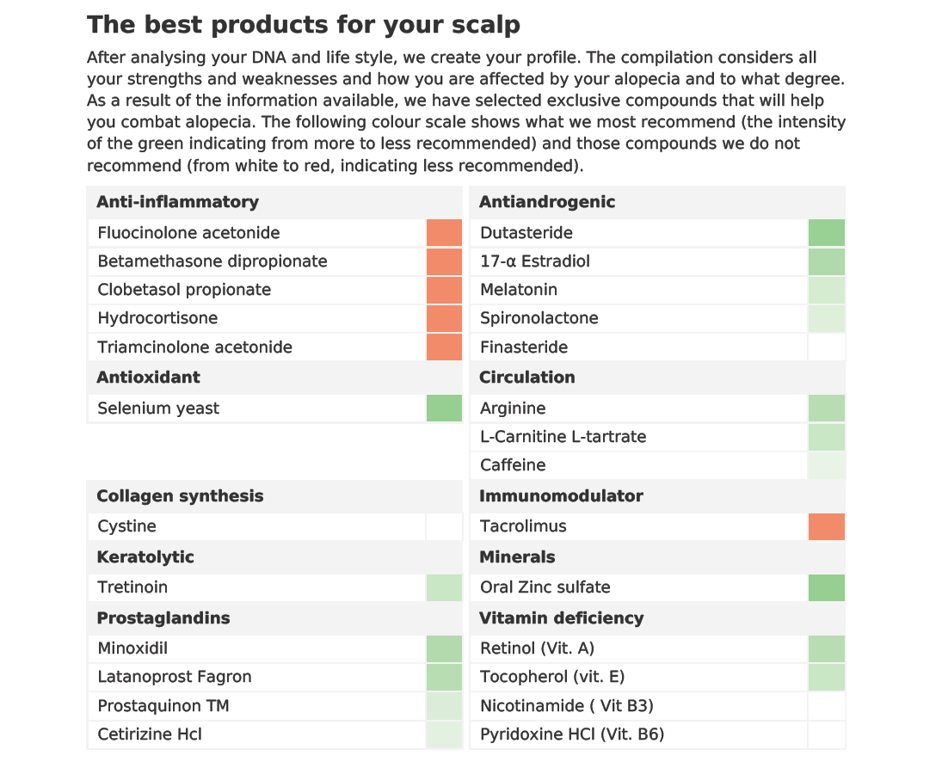
Task: Click the Vitamin deficiency section header
Action: [x=561, y=618]
